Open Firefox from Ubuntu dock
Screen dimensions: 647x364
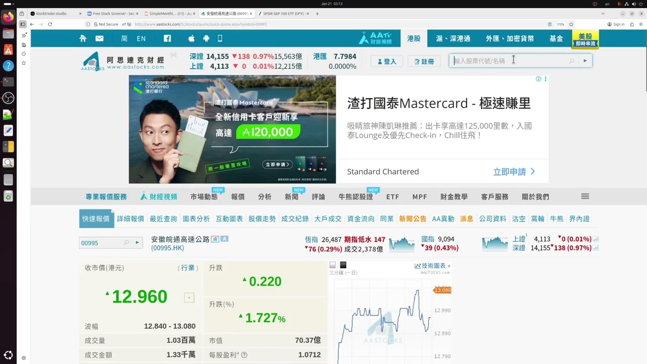8,18
